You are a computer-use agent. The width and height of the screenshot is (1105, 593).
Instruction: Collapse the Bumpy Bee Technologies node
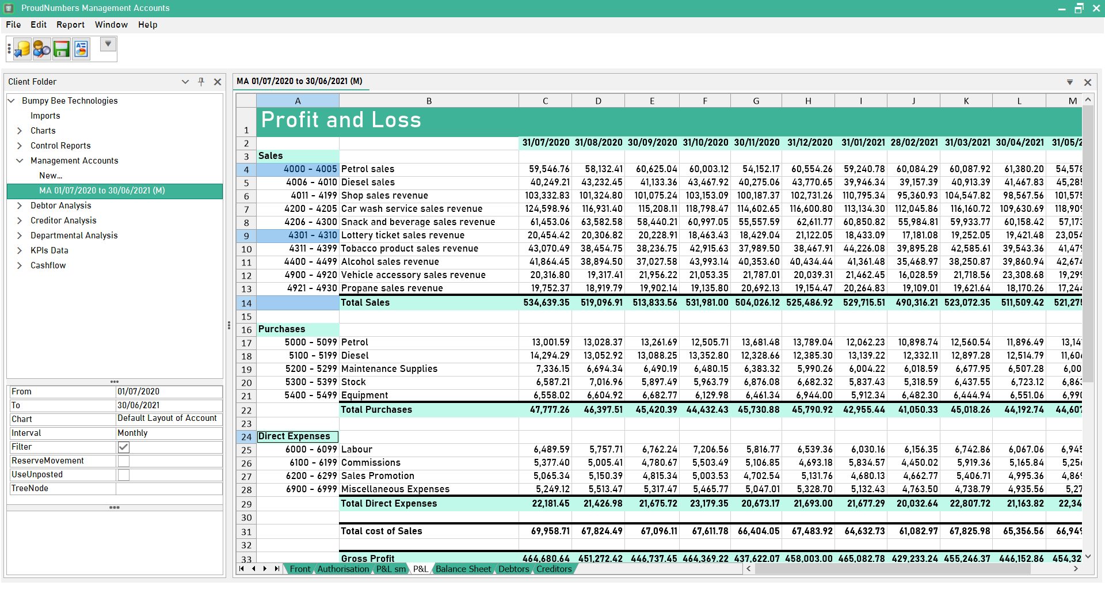tap(11, 101)
